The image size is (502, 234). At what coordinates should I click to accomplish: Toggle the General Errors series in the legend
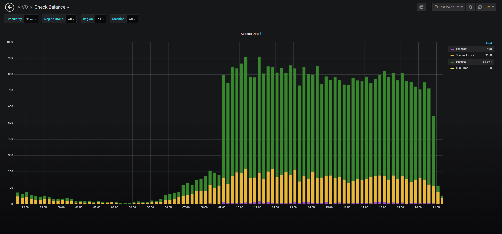(465, 55)
